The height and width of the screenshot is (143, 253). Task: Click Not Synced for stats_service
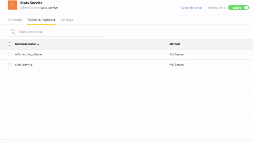(177, 64)
